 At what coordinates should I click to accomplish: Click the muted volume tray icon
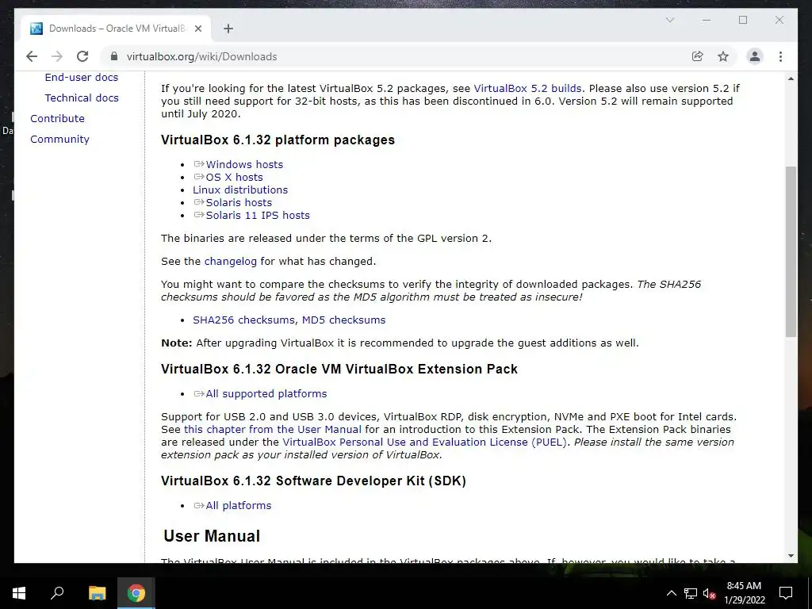point(709,593)
